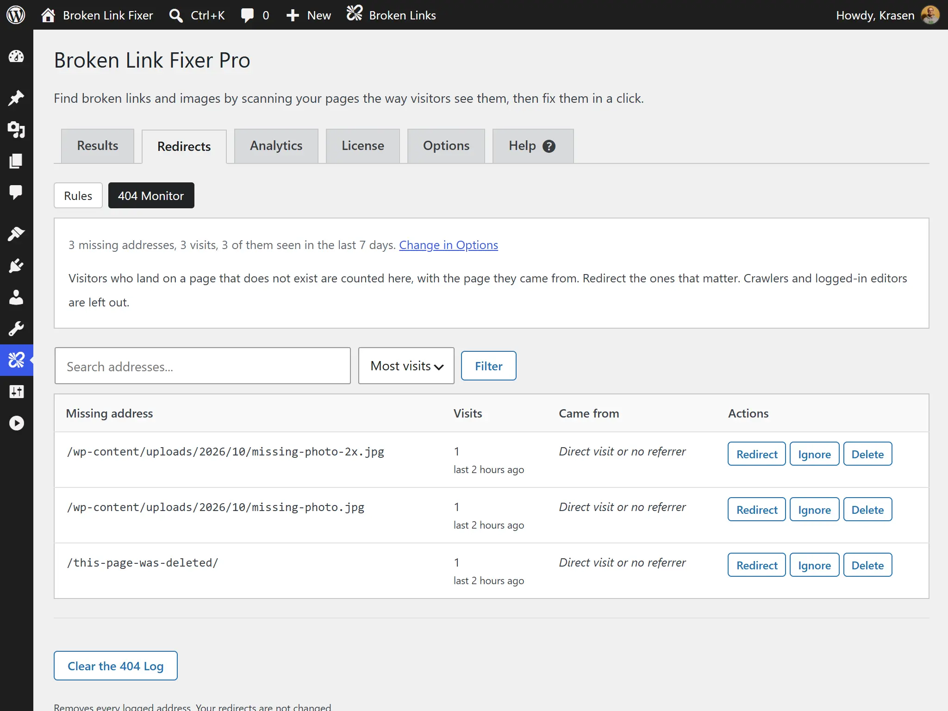
Task: Click the Filter button
Action: [x=488, y=366]
